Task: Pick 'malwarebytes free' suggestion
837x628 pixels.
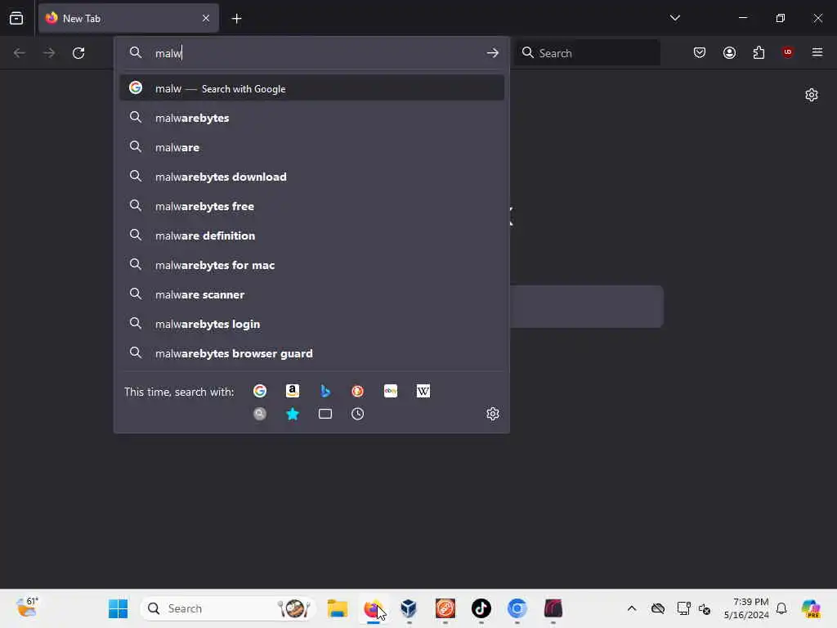Action: (x=312, y=206)
